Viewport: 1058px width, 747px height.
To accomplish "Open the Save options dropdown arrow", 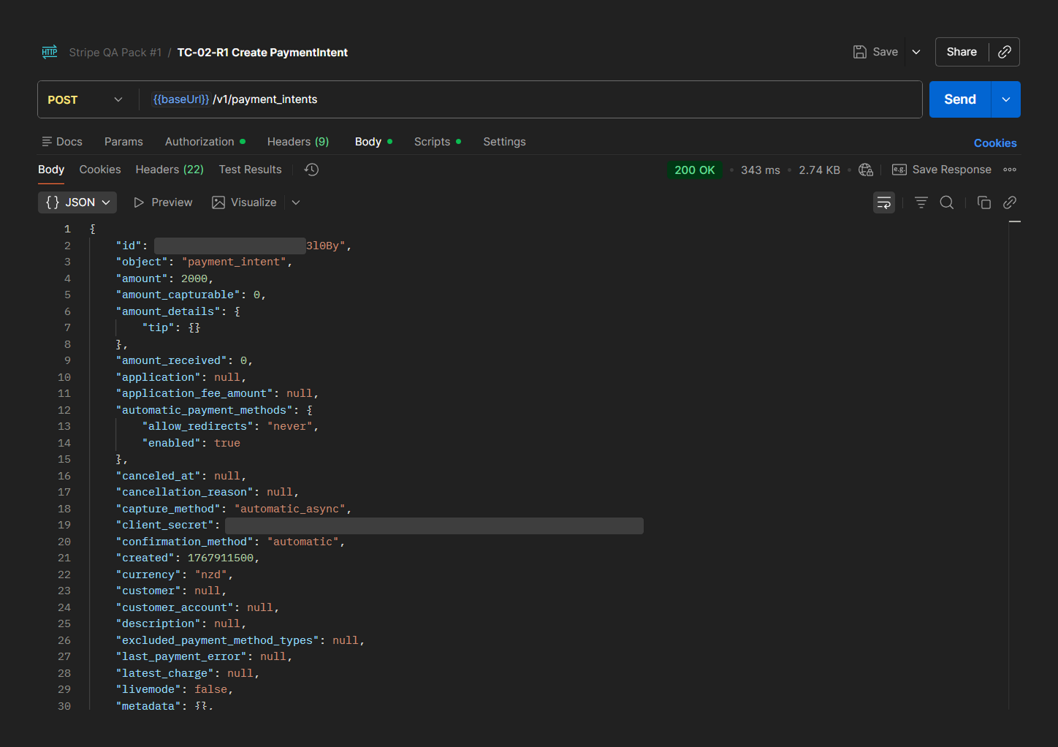I will 916,52.
